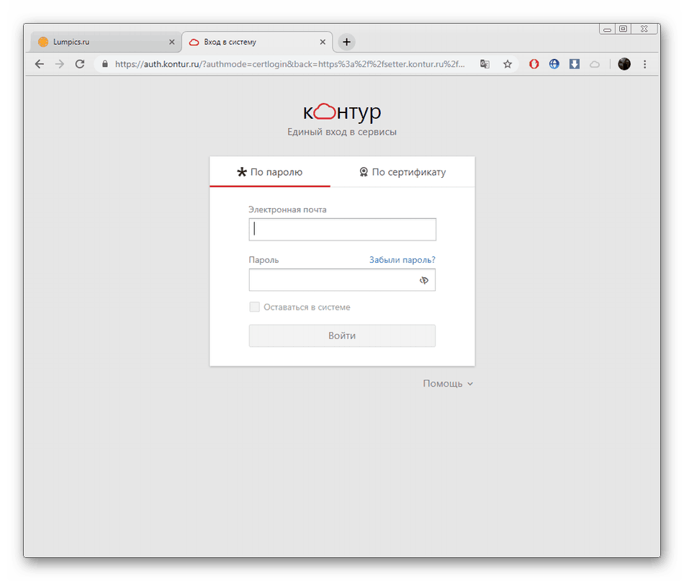Expand the 'Помощь' dropdown
Viewport: 684px width, 581px height.
pos(448,384)
